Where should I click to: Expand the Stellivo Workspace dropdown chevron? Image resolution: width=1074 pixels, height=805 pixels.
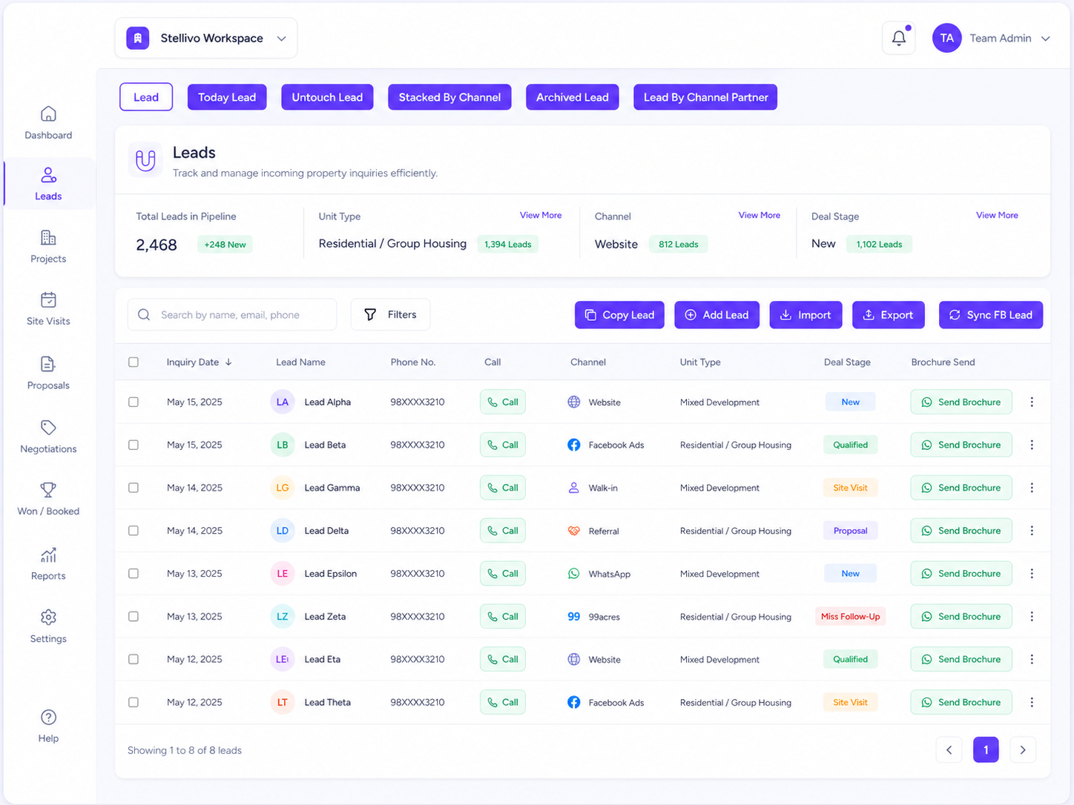point(282,39)
